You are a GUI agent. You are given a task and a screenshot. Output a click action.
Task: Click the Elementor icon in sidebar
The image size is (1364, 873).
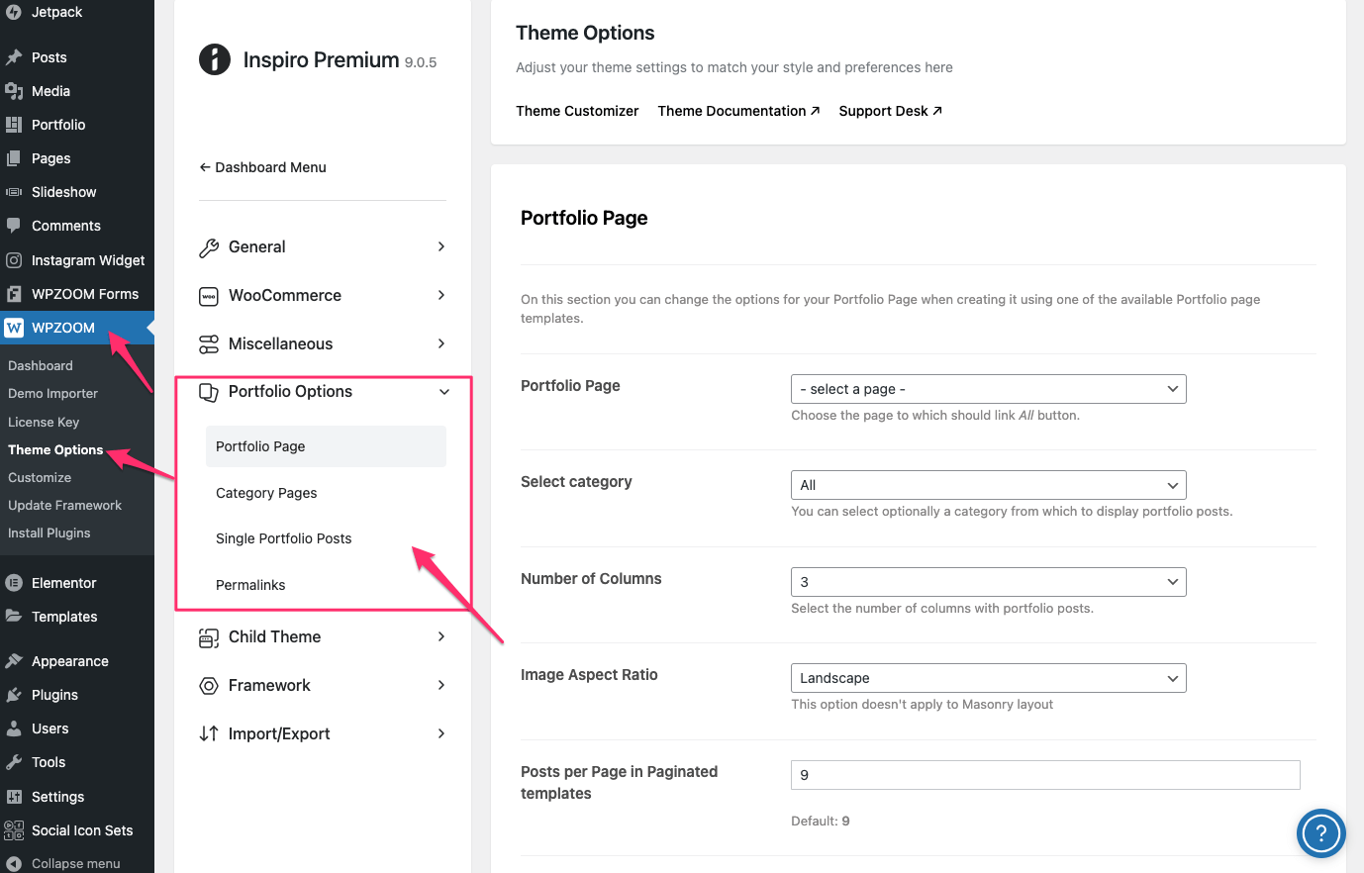[14, 583]
